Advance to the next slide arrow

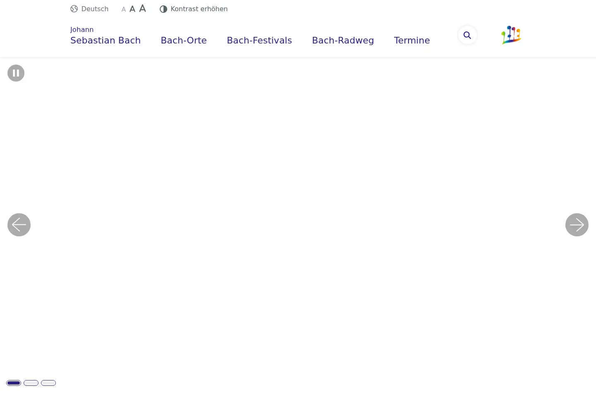577,225
